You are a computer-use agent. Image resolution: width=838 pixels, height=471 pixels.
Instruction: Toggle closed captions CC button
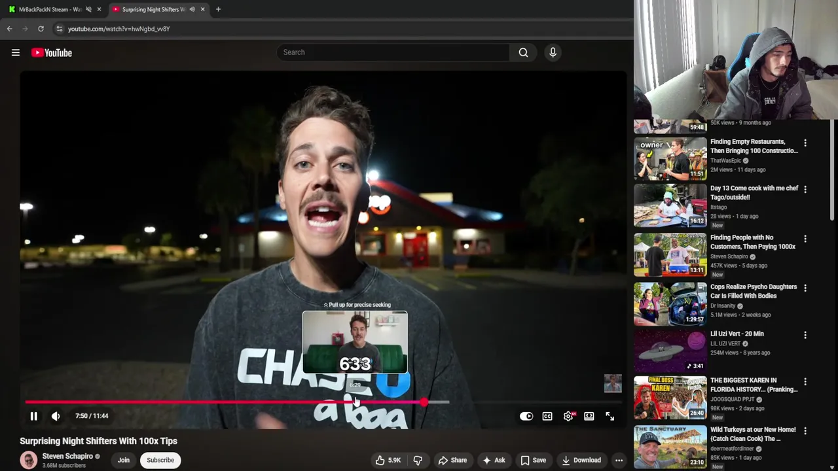(x=547, y=416)
